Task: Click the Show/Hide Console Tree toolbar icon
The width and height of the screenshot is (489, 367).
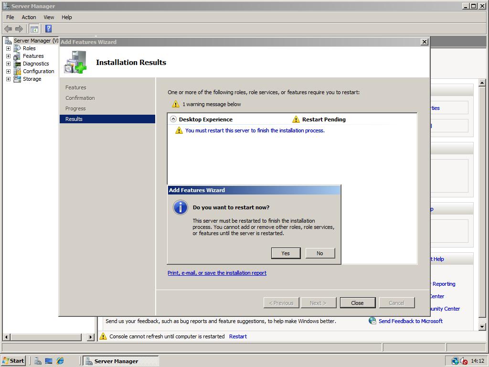Action: [x=34, y=29]
